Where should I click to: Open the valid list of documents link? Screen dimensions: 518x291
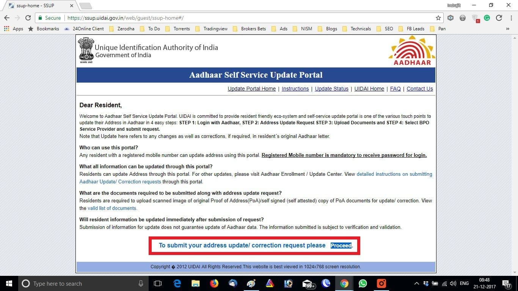[x=112, y=208]
